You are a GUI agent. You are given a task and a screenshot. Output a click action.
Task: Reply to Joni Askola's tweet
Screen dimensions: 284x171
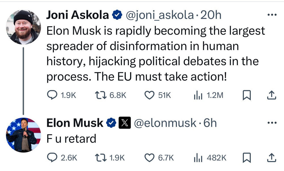point(52,95)
